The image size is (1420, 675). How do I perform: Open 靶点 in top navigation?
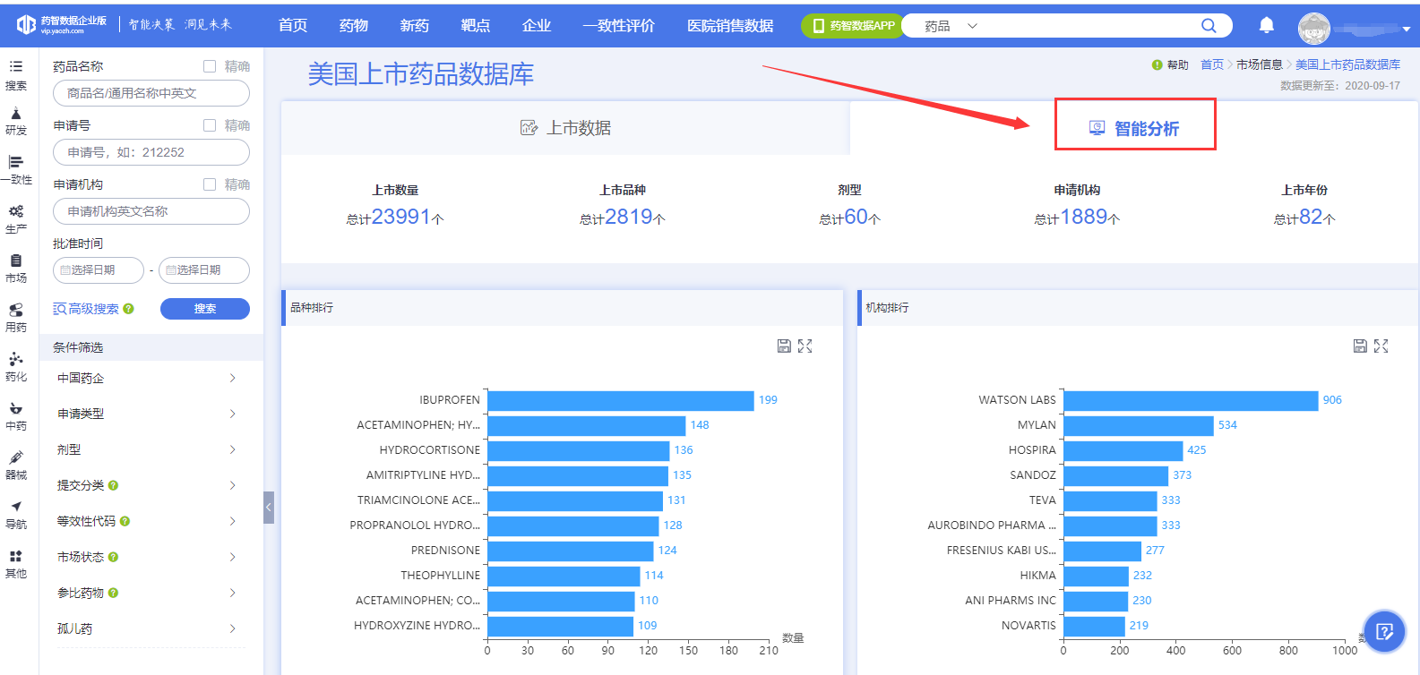[x=476, y=25]
